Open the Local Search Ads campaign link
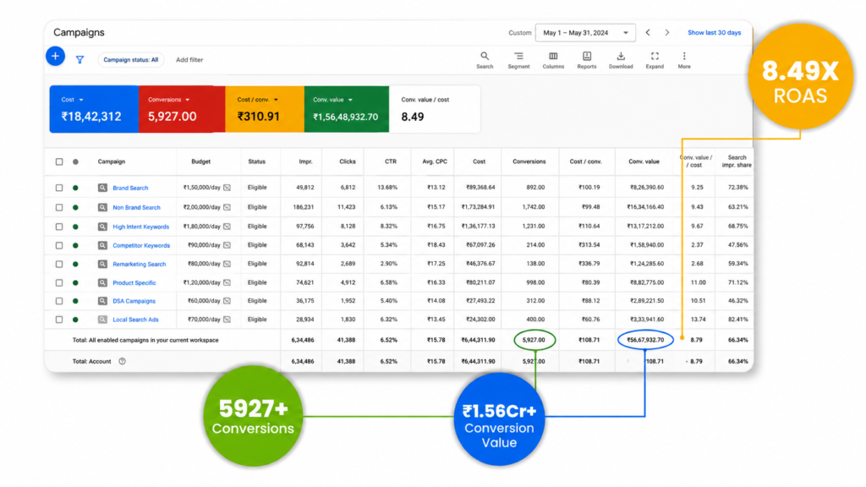Viewport: 866px width, 487px height. 135,319
